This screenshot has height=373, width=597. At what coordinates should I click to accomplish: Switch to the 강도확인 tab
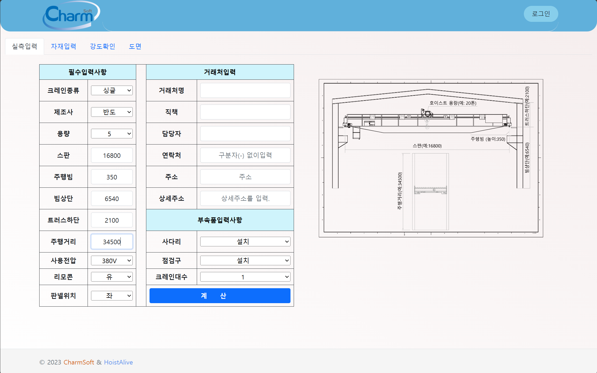[x=103, y=46]
